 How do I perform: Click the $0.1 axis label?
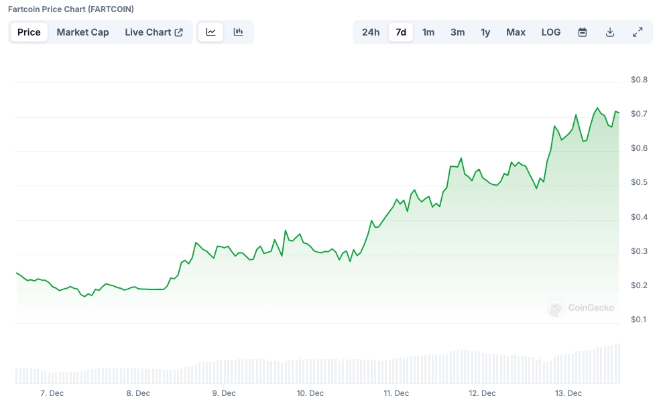click(x=639, y=320)
